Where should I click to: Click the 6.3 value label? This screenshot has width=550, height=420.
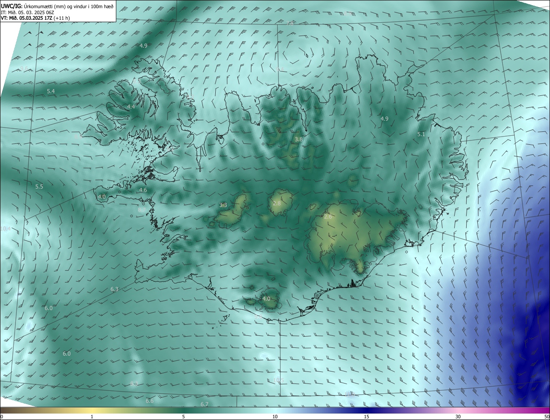pyautogui.click(x=114, y=289)
